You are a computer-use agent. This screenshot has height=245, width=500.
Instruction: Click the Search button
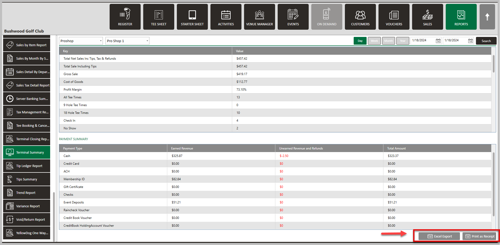click(x=486, y=41)
